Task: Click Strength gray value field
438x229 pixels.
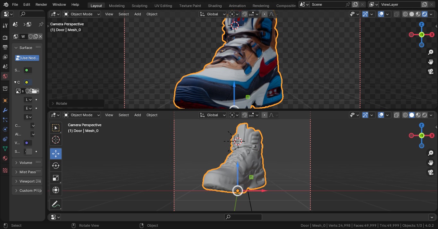Action: (28, 151)
